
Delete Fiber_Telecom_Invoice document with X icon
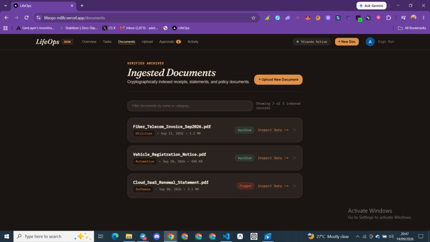click(x=294, y=130)
